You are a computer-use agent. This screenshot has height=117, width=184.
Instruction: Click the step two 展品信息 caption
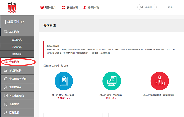(111, 95)
